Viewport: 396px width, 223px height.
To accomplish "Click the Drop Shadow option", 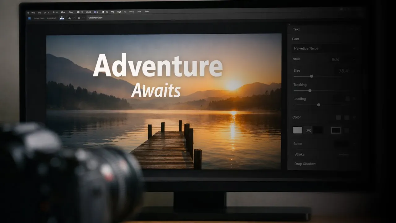I will 305,164.
